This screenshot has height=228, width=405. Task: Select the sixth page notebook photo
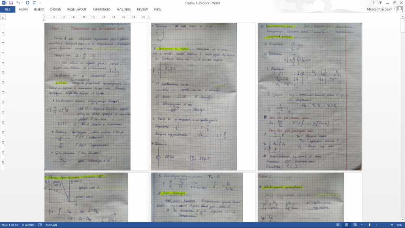tap(301, 198)
